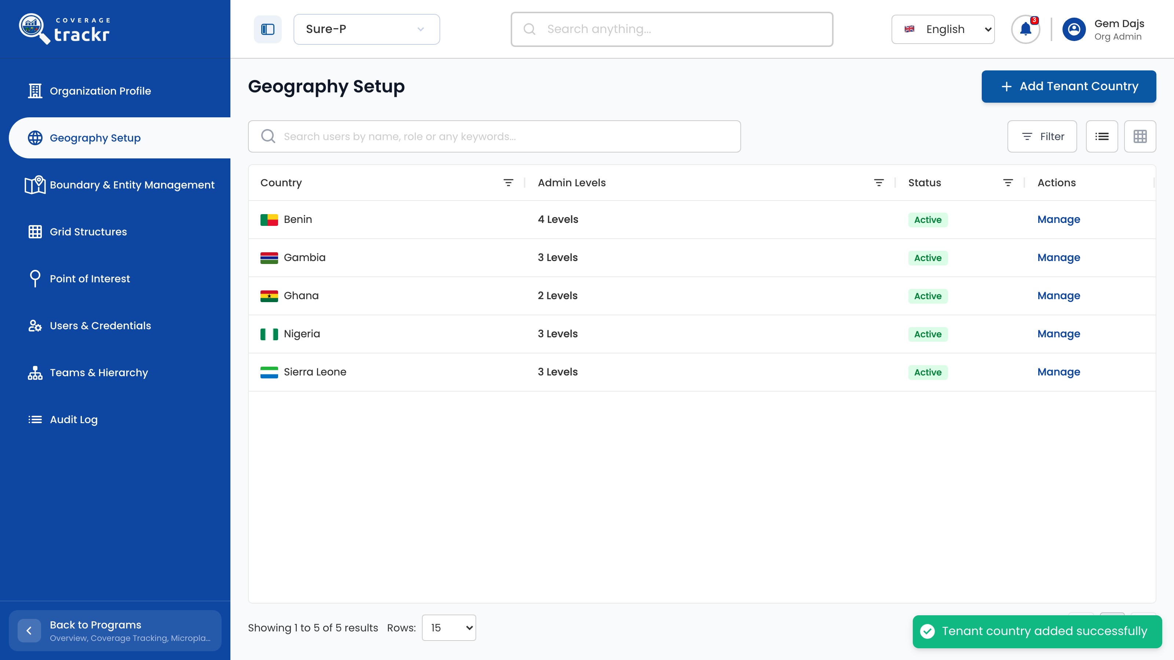Click the Nigeria flag icon
The width and height of the screenshot is (1174, 660).
pyautogui.click(x=269, y=334)
